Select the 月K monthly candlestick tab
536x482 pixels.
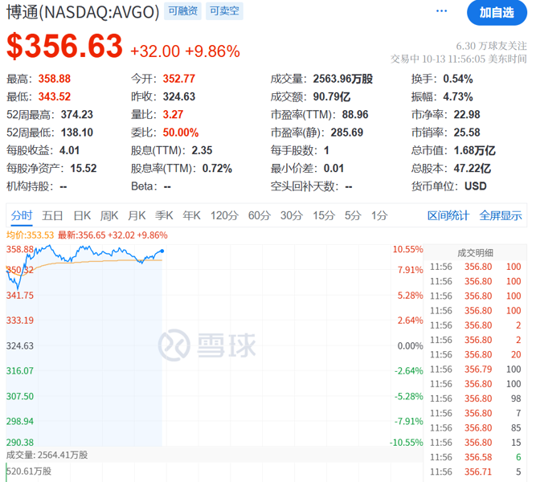pyautogui.click(x=137, y=215)
